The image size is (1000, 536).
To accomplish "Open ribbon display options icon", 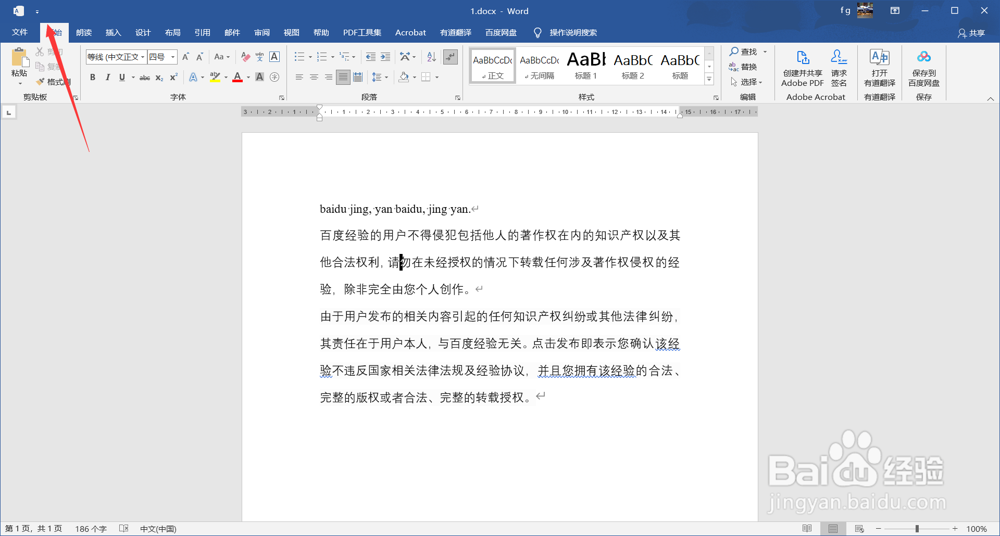I will (895, 11).
